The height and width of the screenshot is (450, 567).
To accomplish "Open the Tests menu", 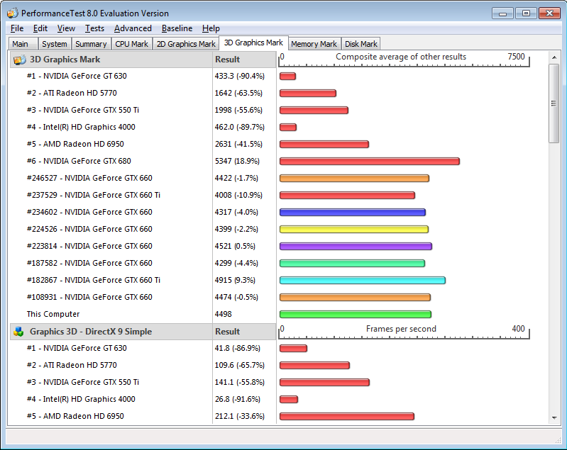I will 94,28.
